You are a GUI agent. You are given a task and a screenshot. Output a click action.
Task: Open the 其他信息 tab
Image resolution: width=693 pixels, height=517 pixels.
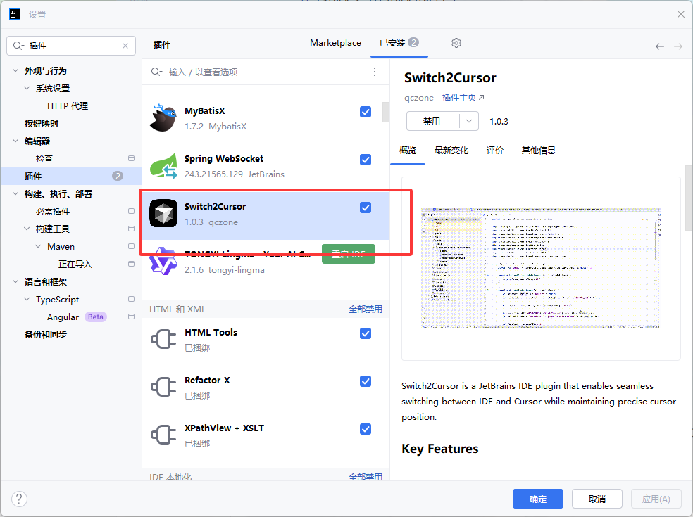tap(538, 150)
